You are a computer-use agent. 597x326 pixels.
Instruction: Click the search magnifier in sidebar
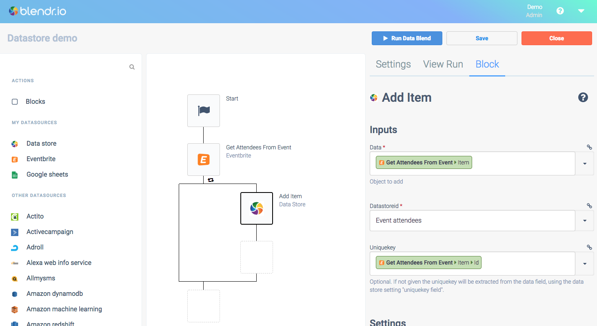(132, 67)
